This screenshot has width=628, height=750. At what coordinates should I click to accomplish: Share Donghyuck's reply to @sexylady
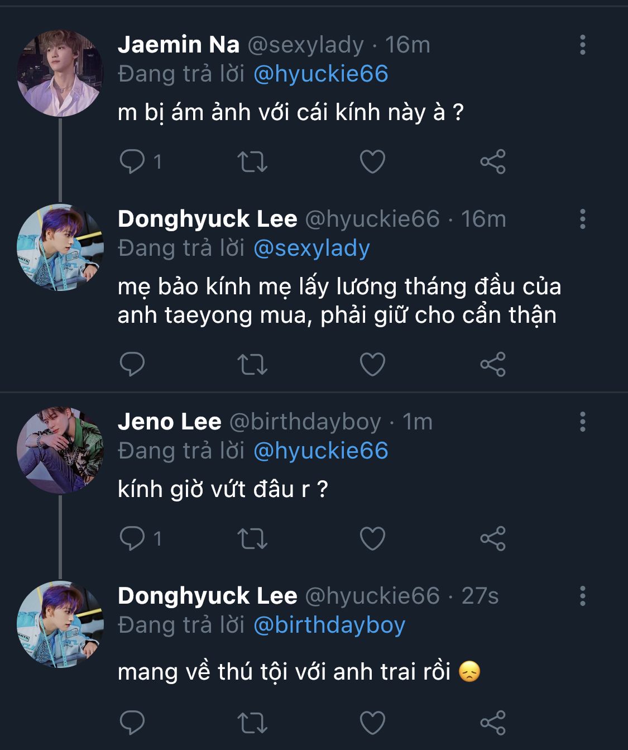coord(493,364)
